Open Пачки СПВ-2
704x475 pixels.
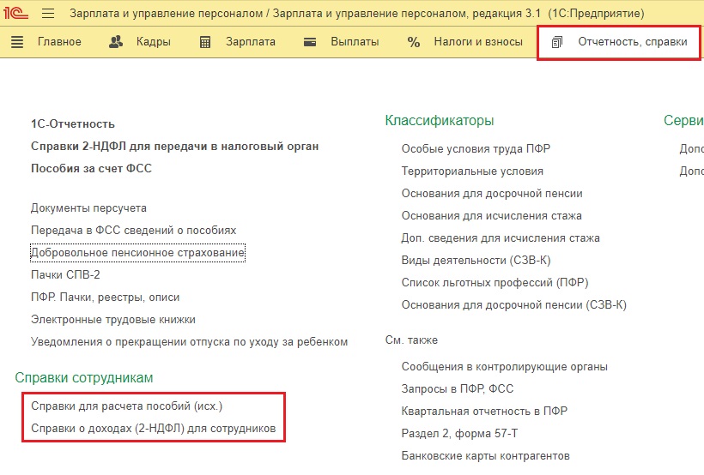pos(65,275)
